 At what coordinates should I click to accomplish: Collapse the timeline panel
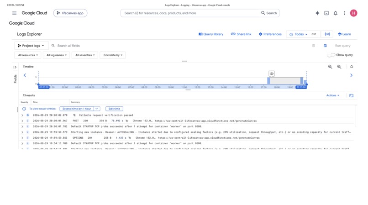pyautogui.click(x=352, y=67)
